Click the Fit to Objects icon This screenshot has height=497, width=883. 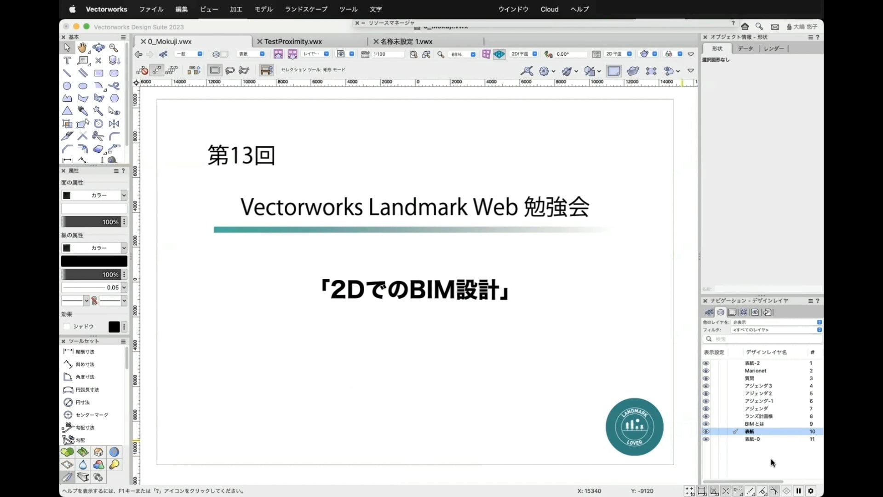click(x=426, y=54)
